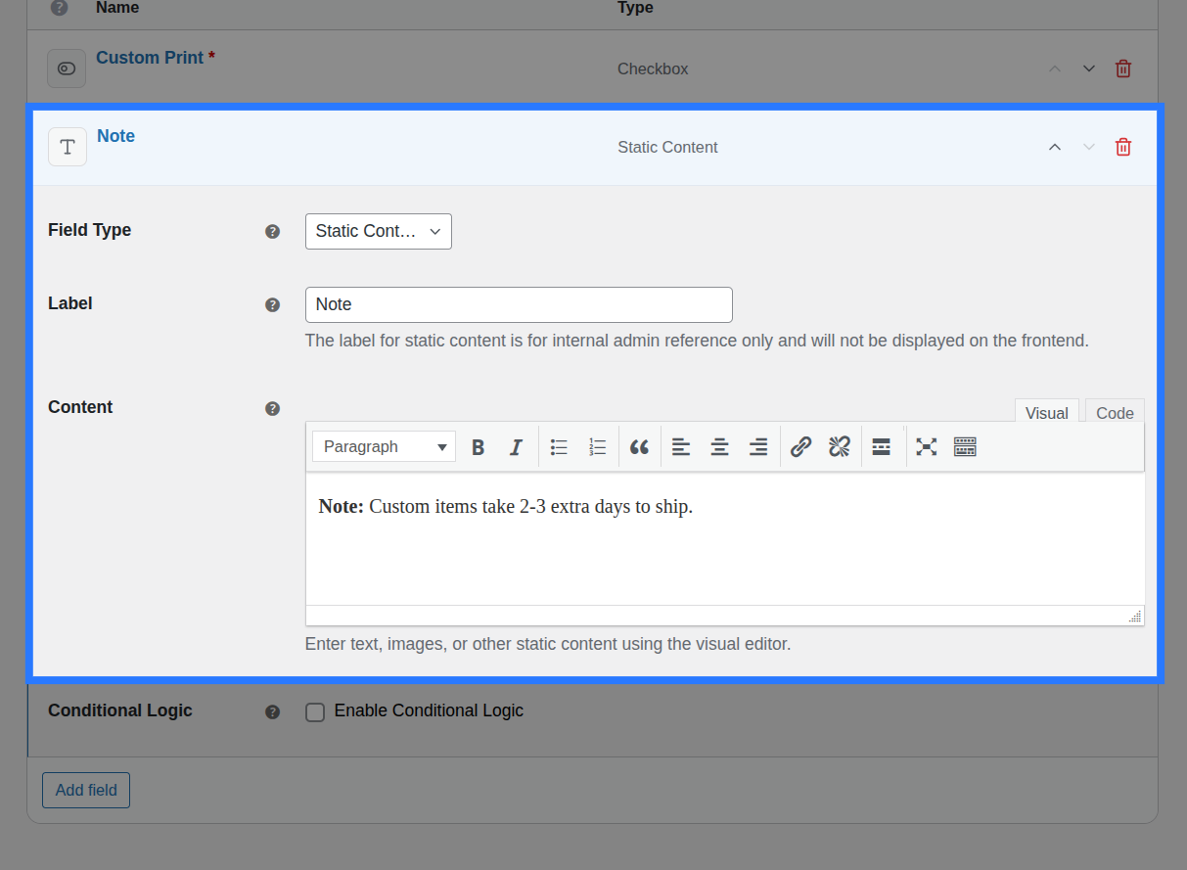This screenshot has width=1187, height=870.
Task: Click the help icon next to Conditional Logic
Action: [x=273, y=712]
